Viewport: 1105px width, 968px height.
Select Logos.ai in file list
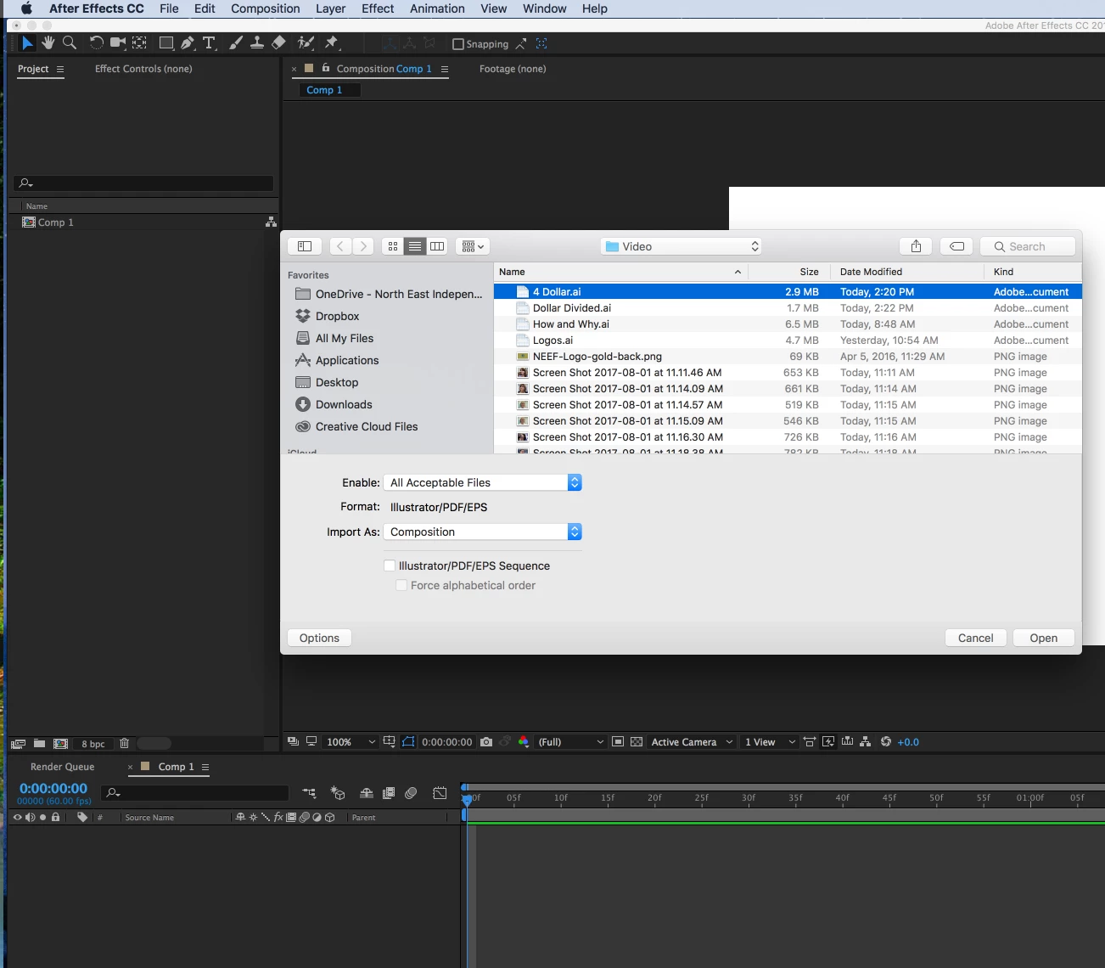point(788,340)
